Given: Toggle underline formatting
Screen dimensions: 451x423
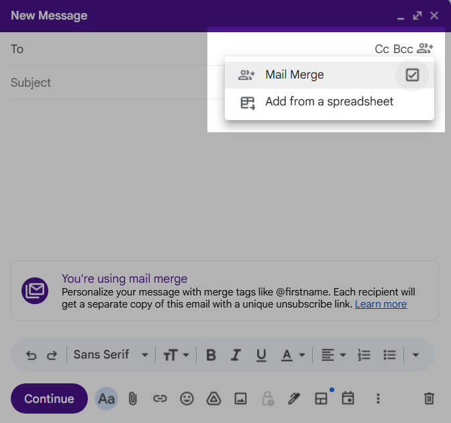Looking at the screenshot, I should point(261,355).
